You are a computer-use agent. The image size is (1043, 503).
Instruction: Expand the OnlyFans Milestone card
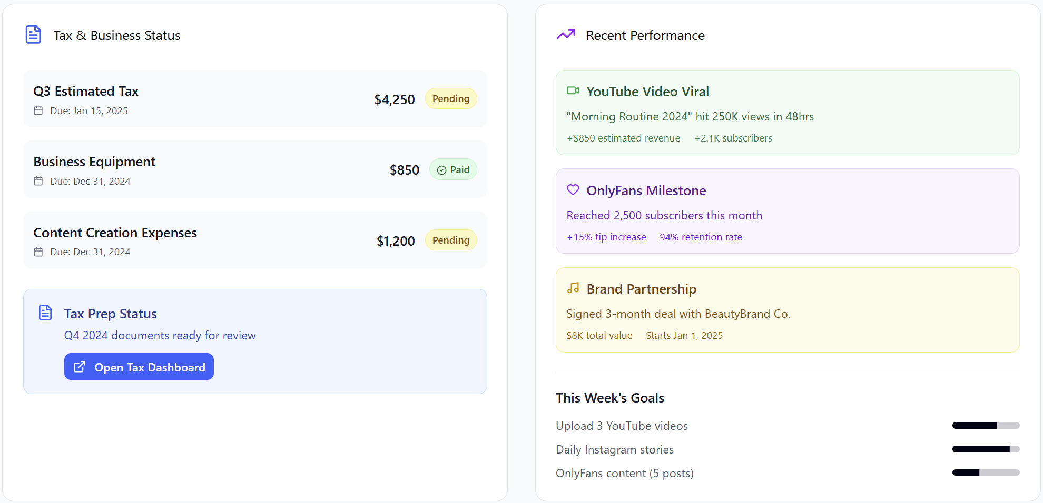tap(787, 211)
